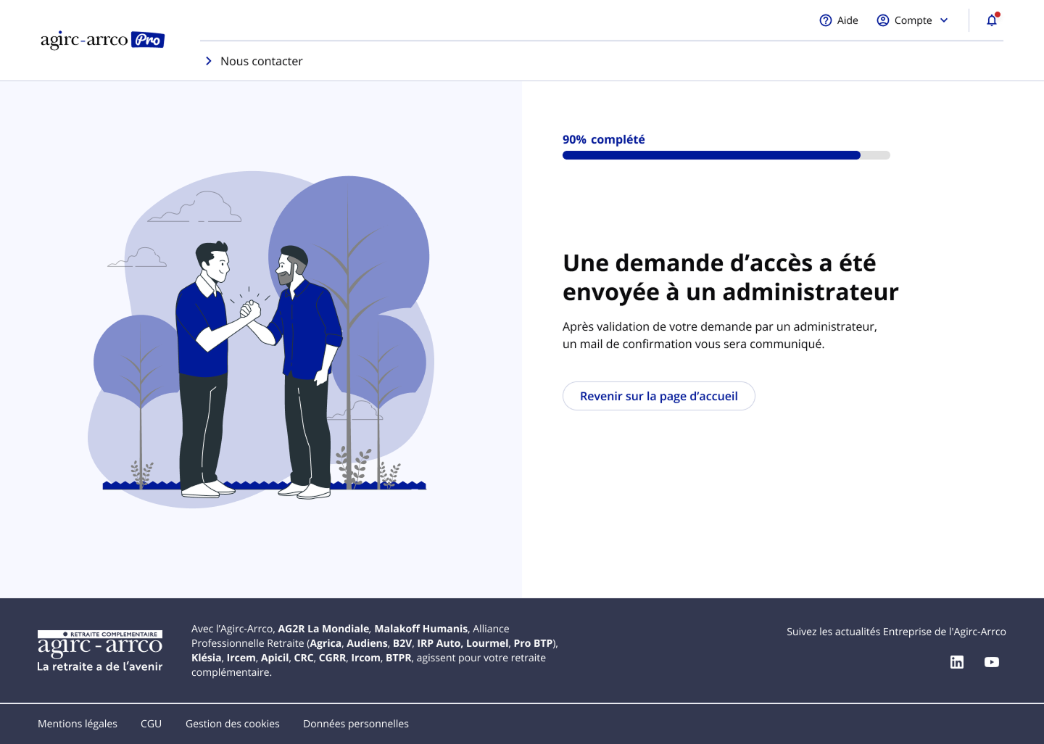1044x744 pixels.
Task: Click the white agirc-arrco footer logo
Action: (x=100, y=650)
